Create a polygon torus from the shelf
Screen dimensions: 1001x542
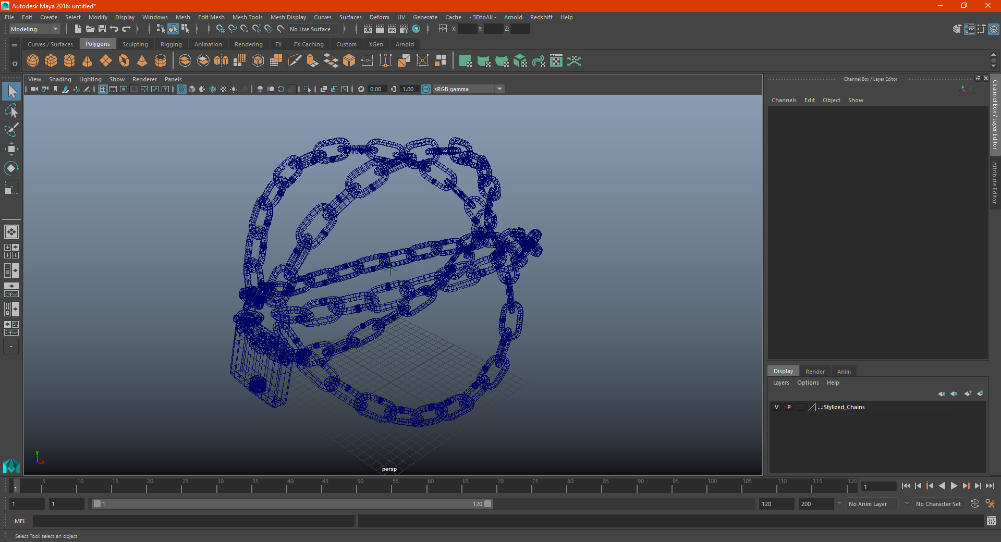(124, 61)
